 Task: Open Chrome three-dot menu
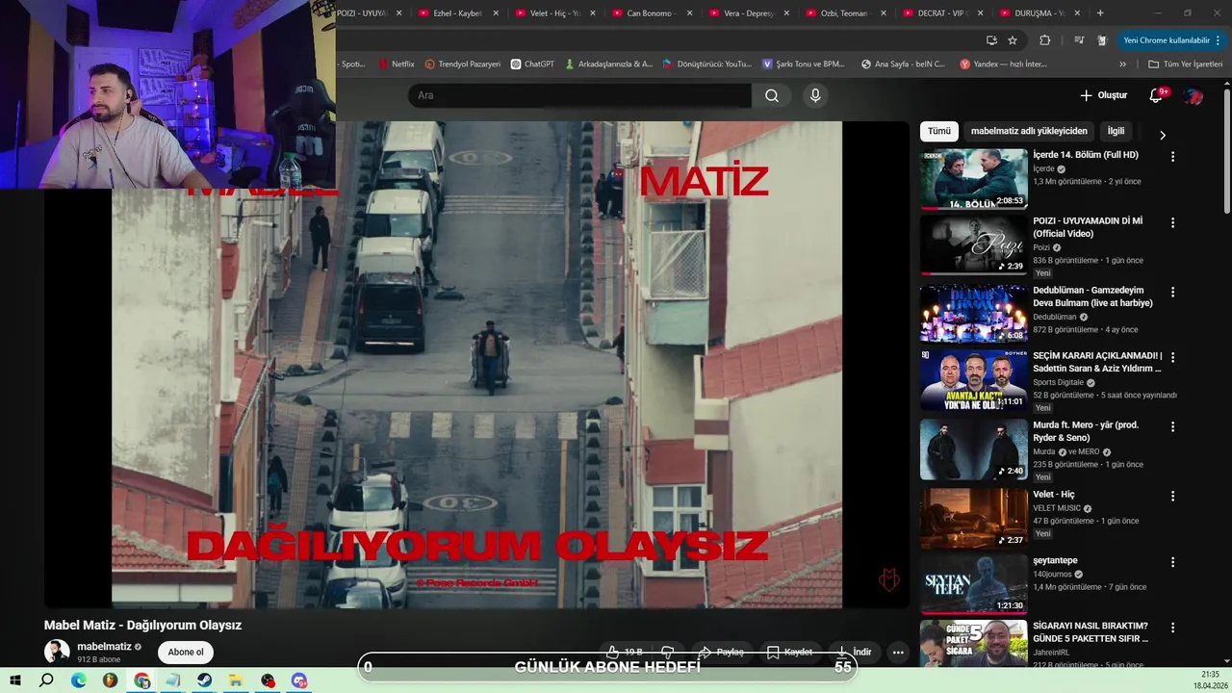pyautogui.click(x=1218, y=40)
